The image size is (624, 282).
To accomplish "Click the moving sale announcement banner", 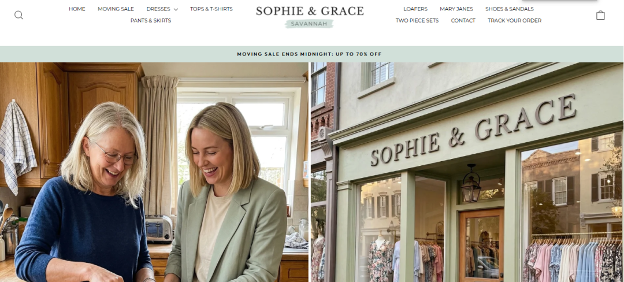I will pos(309,54).
